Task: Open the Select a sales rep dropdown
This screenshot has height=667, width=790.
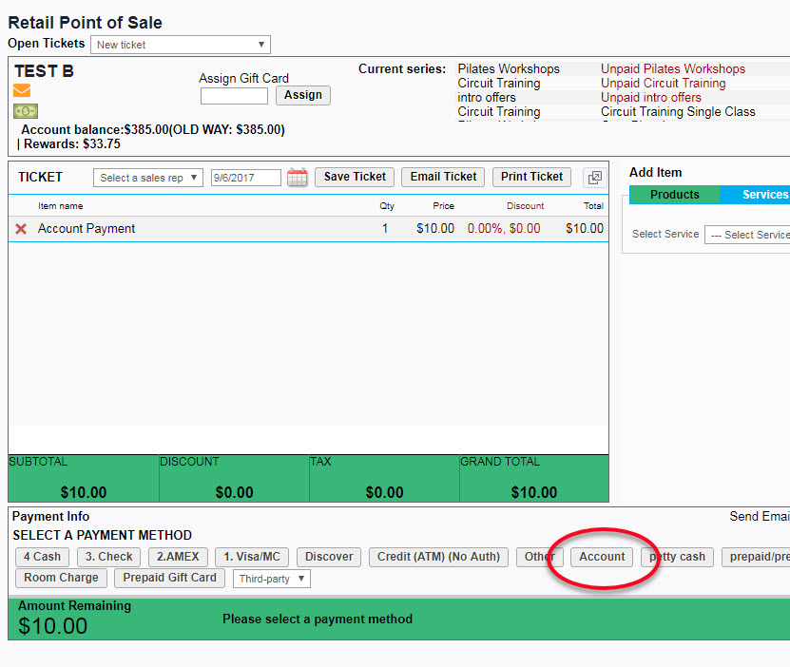Action: [x=147, y=177]
